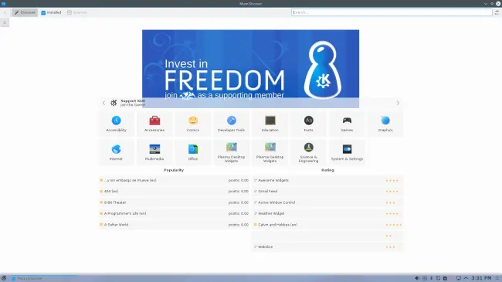Open the Science & Engineering category
This screenshot has width=502, height=282.
[x=308, y=152]
